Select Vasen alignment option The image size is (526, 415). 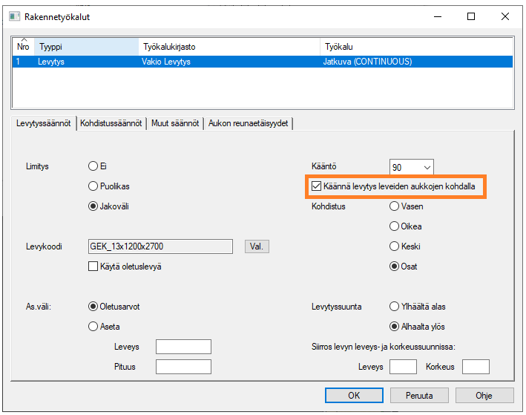pyautogui.click(x=395, y=206)
